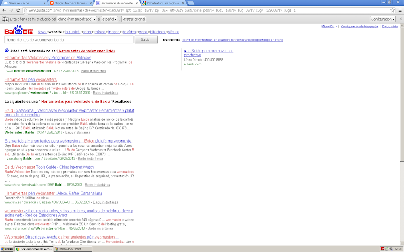Click the browser back arrow

tap(4, 10)
